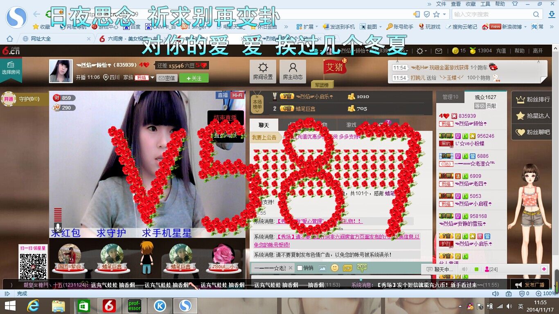This screenshot has width=559, height=314.
Task: Switch to the 管理10 tab
Action: tap(450, 97)
